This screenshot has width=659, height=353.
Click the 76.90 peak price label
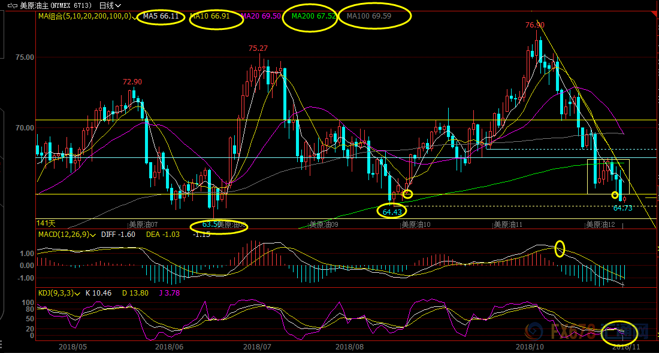pyautogui.click(x=534, y=25)
